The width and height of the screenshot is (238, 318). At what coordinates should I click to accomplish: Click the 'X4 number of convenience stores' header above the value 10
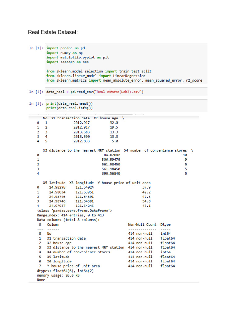point(156,151)
